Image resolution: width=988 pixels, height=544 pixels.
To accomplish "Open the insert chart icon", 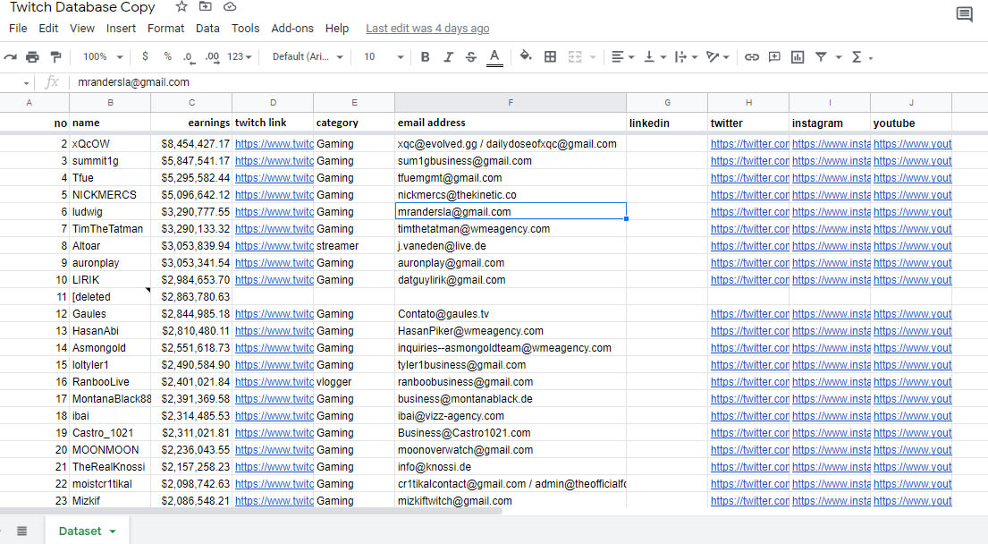I will (x=797, y=56).
